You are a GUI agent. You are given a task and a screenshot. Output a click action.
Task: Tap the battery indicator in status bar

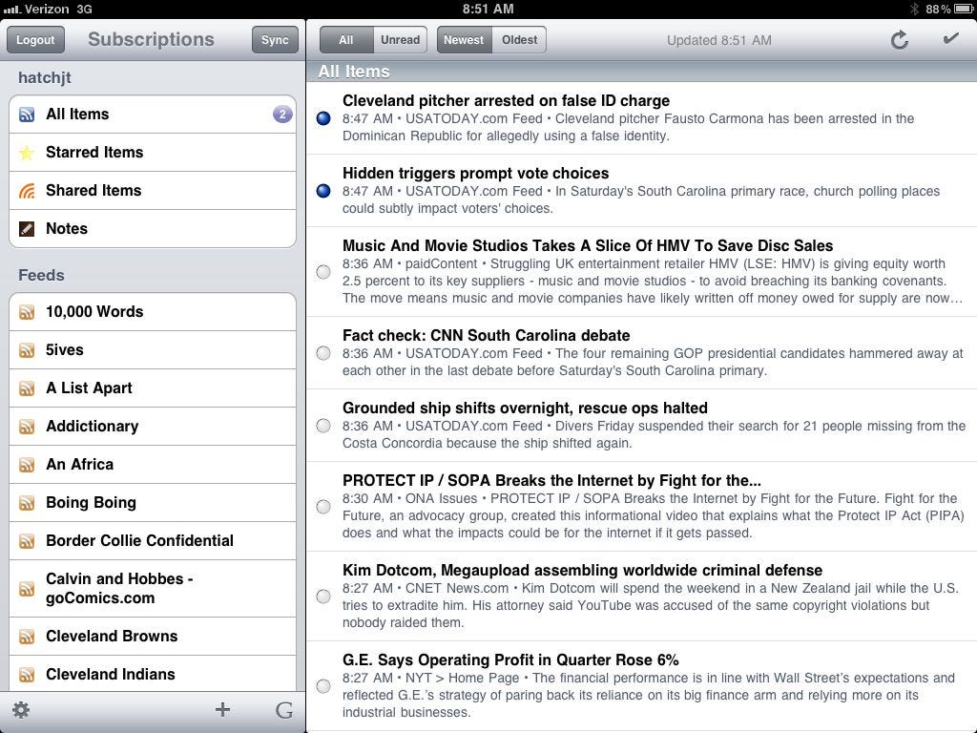[963, 9]
